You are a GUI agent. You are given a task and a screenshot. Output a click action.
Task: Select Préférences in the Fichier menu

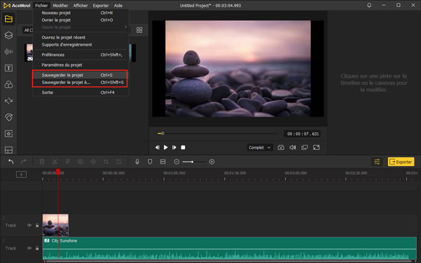(53, 55)
